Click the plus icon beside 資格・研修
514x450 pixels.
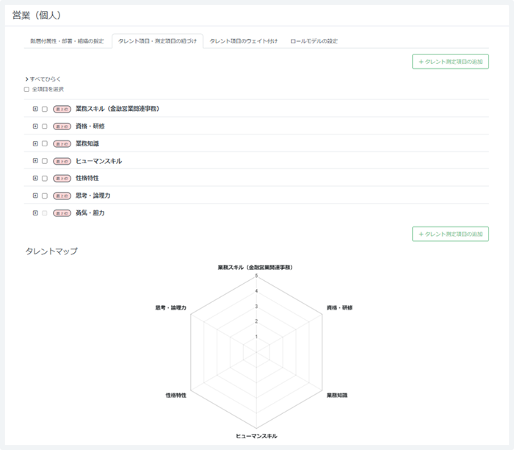click(35, 126)
